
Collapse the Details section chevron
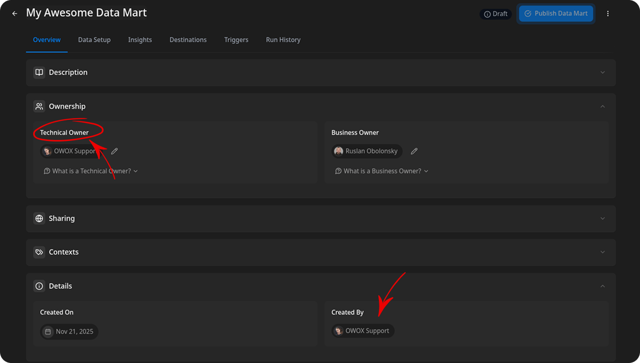[x=603, y=286]
